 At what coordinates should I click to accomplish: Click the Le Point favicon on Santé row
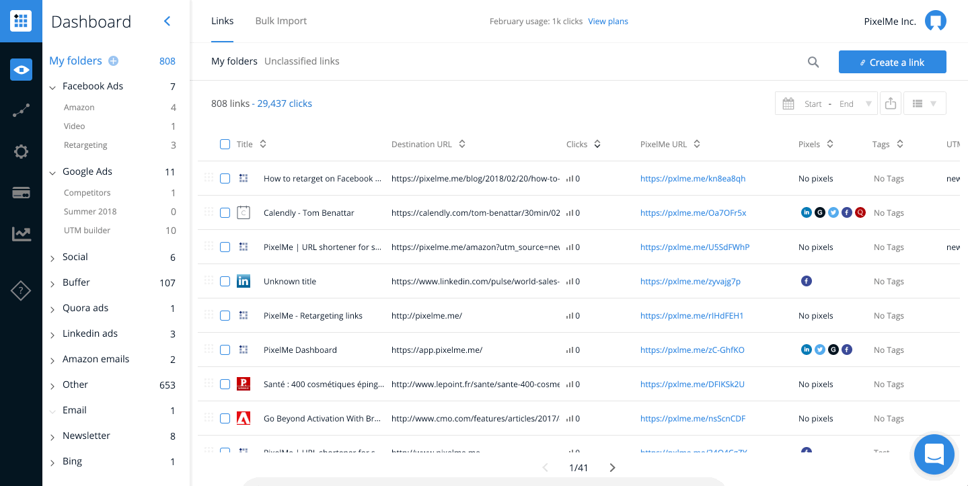coord(244,384)
